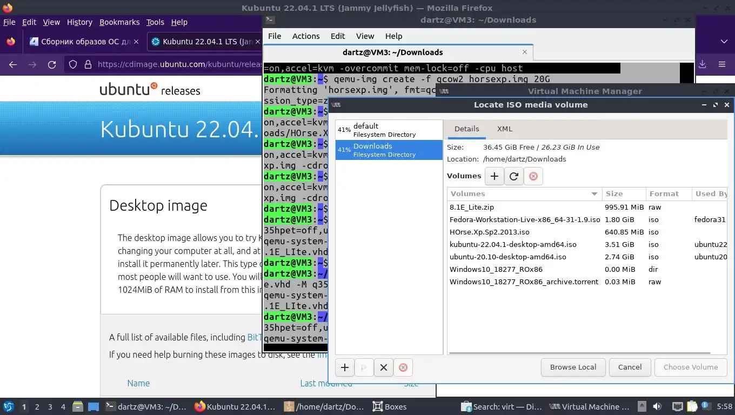The width and height of the screenshot is (735, 415).
Task: Click the clock in the system tray
Action: coord(724,406)
